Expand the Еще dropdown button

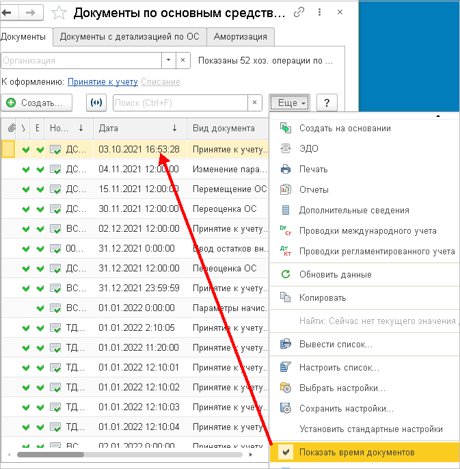289,103
